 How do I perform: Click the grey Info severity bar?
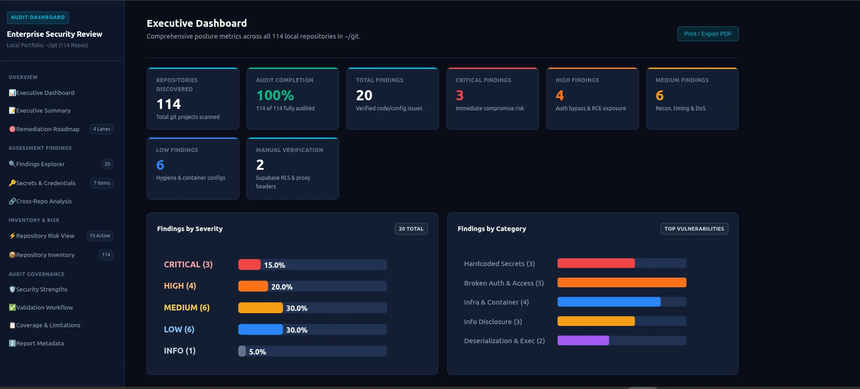[x=242, y=351]
